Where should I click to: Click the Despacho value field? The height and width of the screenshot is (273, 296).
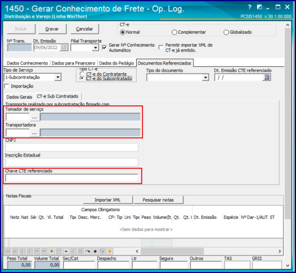pyautogui.click(x=113, y=265)
